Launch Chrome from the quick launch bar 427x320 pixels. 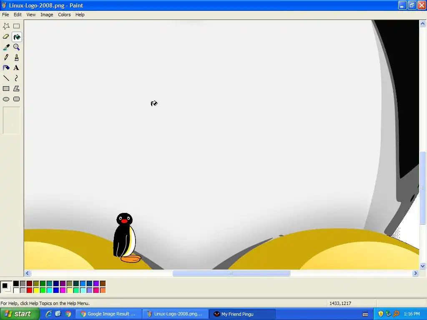(68, 314)
